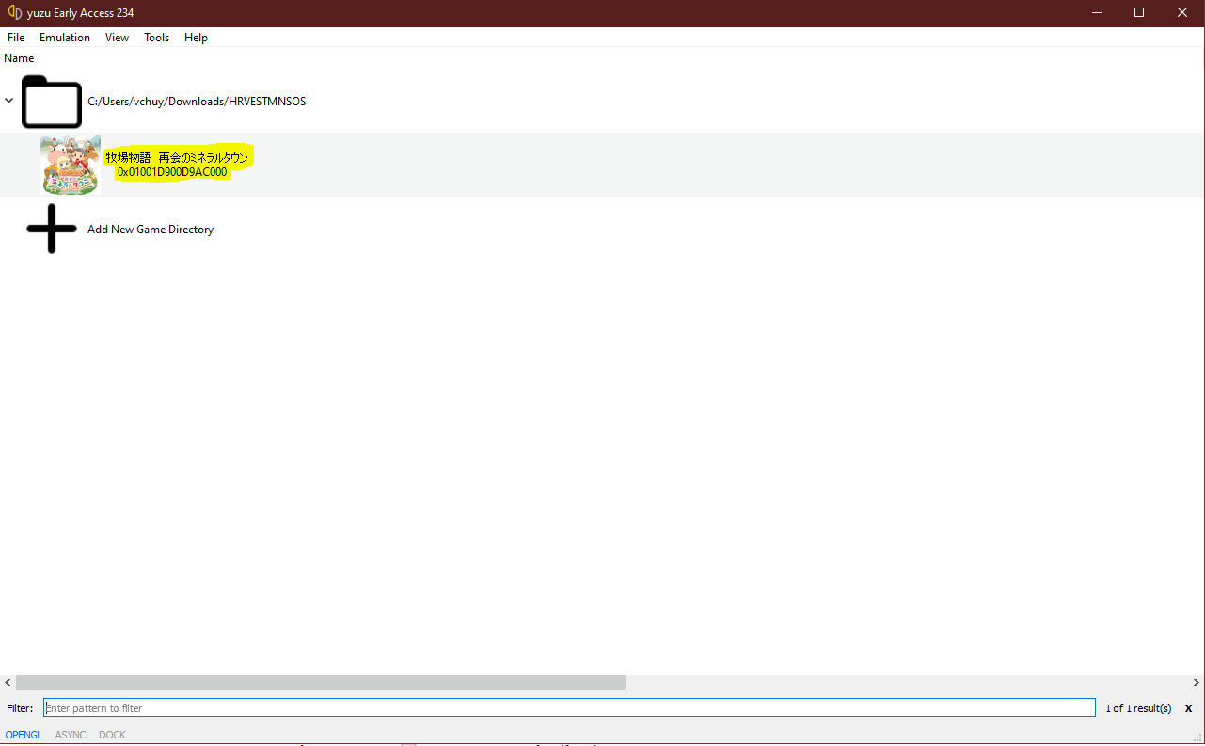Open the Help menu
1205x746 pixels.
pos(196,38)
